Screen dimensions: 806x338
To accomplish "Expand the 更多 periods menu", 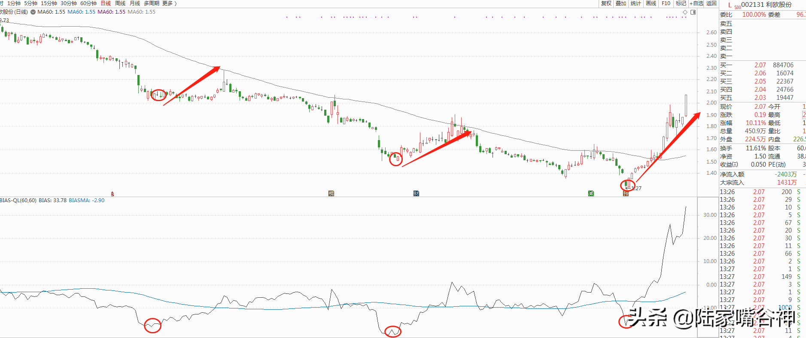I will tap(169, 3).
